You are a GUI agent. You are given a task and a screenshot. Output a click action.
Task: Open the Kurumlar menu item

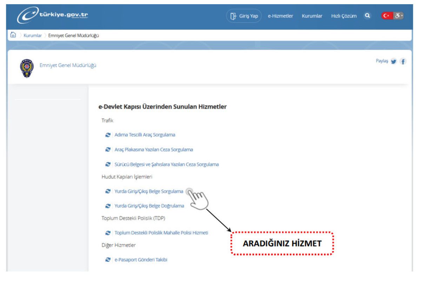pyautogui.click(x=312, y=16)
